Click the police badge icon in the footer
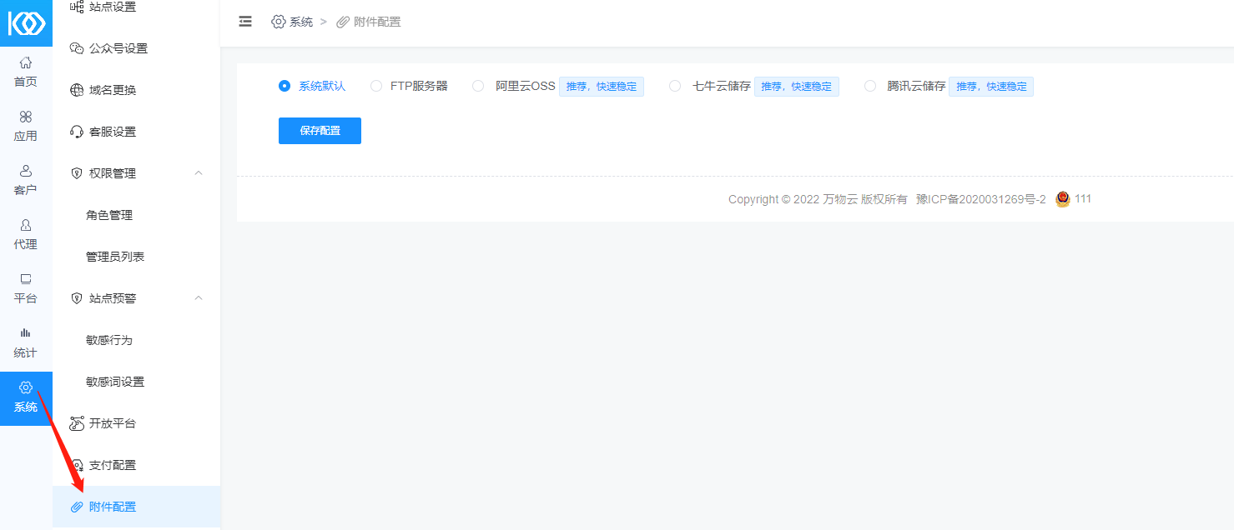 (x=1063, y=199)
